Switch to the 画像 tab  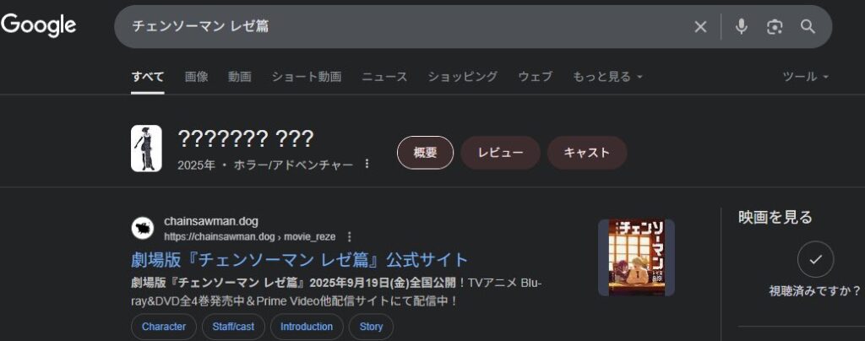click(197, 77)
